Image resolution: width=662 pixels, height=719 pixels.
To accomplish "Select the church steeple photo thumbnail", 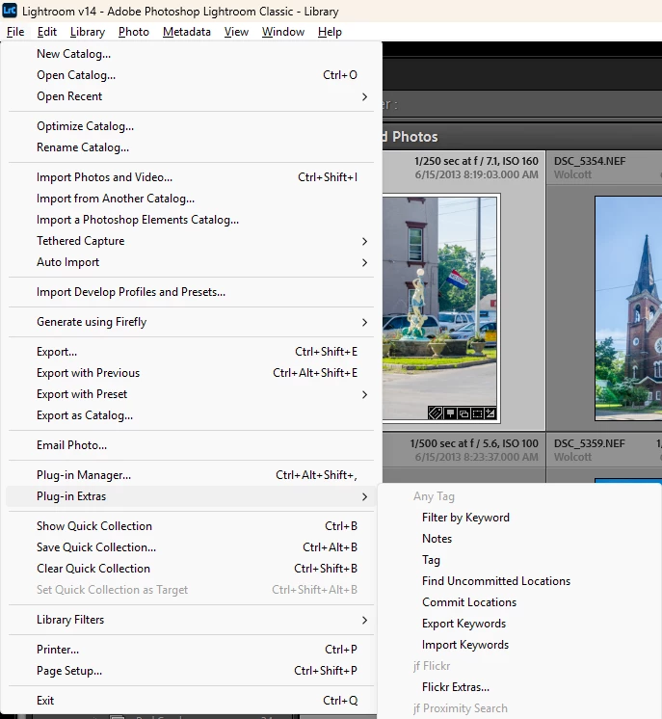I will click(x=628, y=308).
